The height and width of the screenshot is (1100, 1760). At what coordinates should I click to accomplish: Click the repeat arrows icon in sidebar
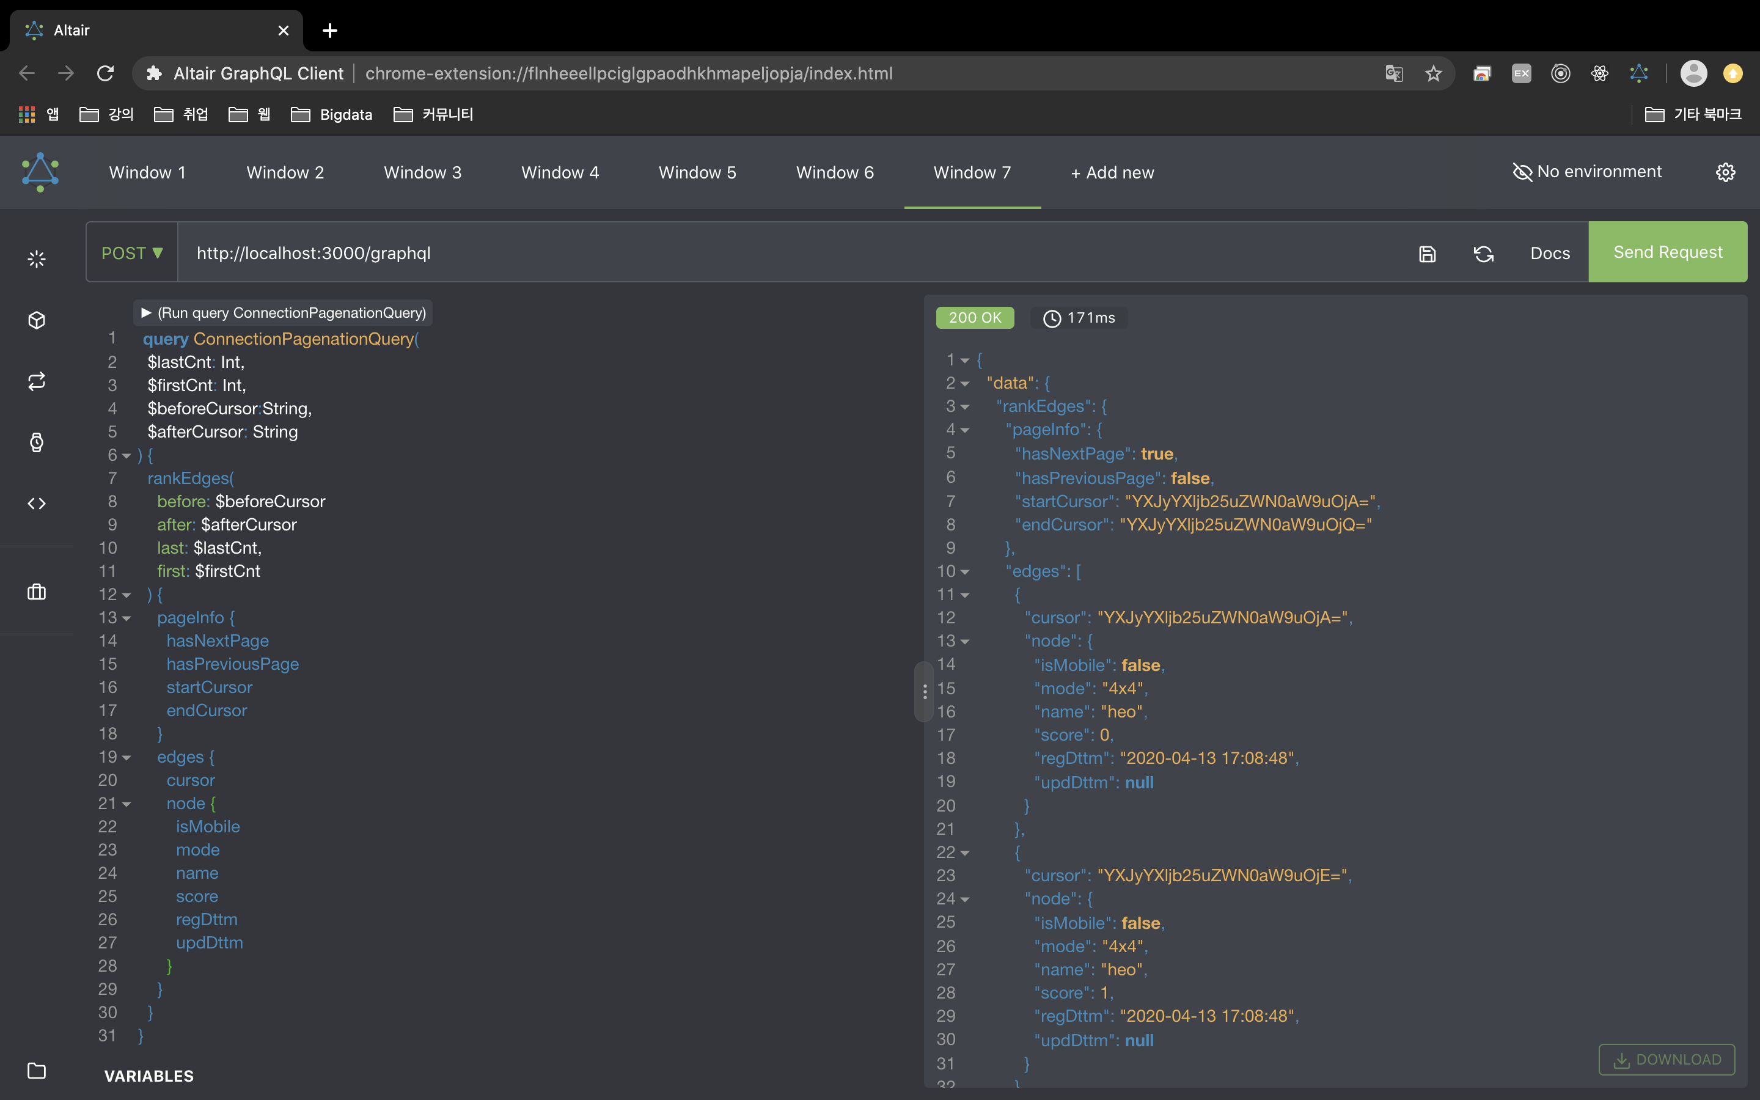[37, 381]
